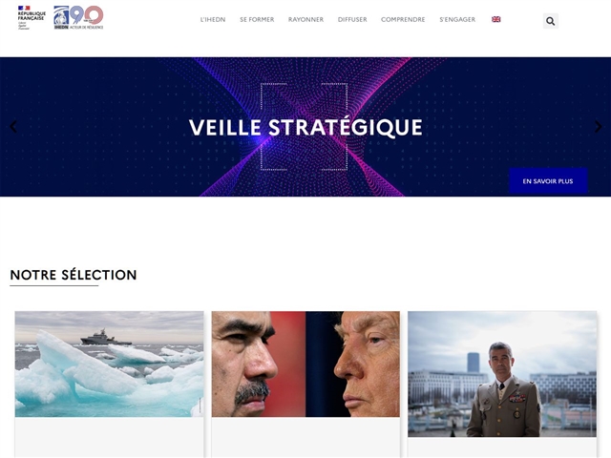Click the EN SAVOIR PLUS button

[x=548, y=181]
